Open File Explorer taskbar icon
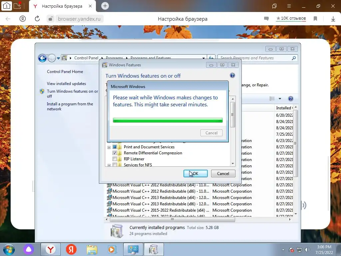The height and width of the screenshot is (256, 341). [x=92, y=249]
